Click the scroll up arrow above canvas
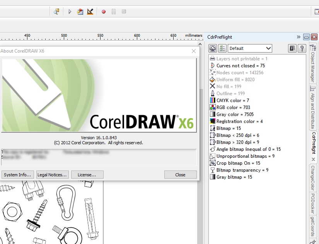The height and width of the screenshot is (244, 319). [200, 44]
